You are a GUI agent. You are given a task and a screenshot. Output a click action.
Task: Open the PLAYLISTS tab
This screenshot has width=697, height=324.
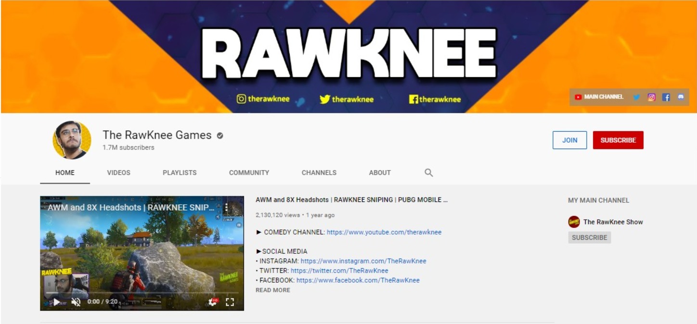point(180,173)
